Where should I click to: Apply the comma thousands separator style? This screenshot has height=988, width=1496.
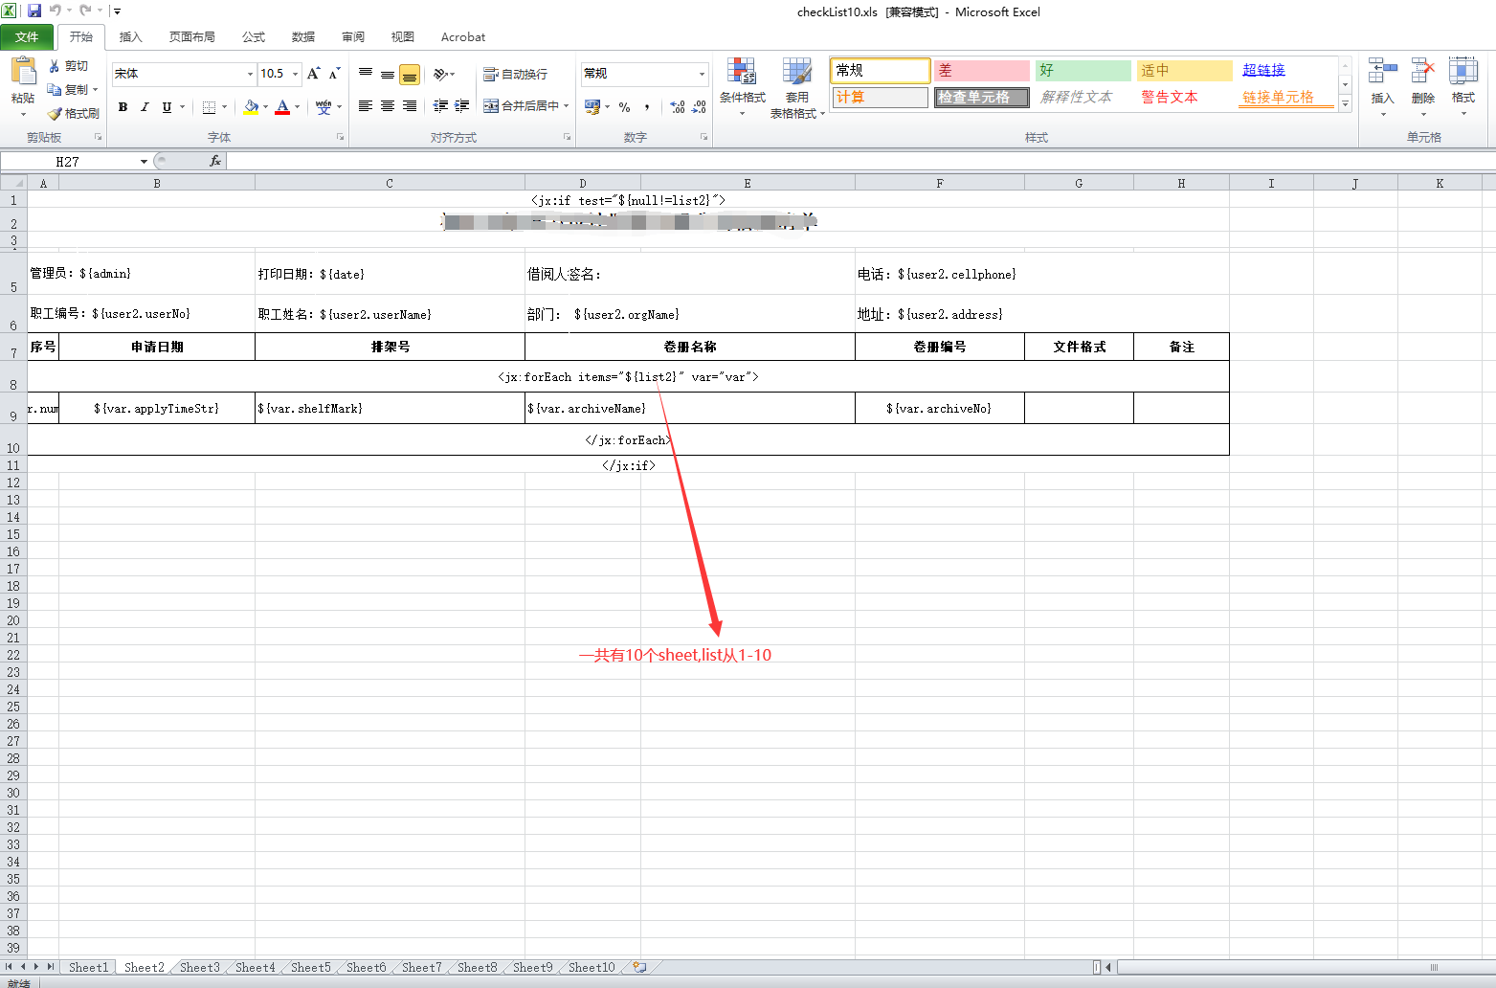point(647,107)
